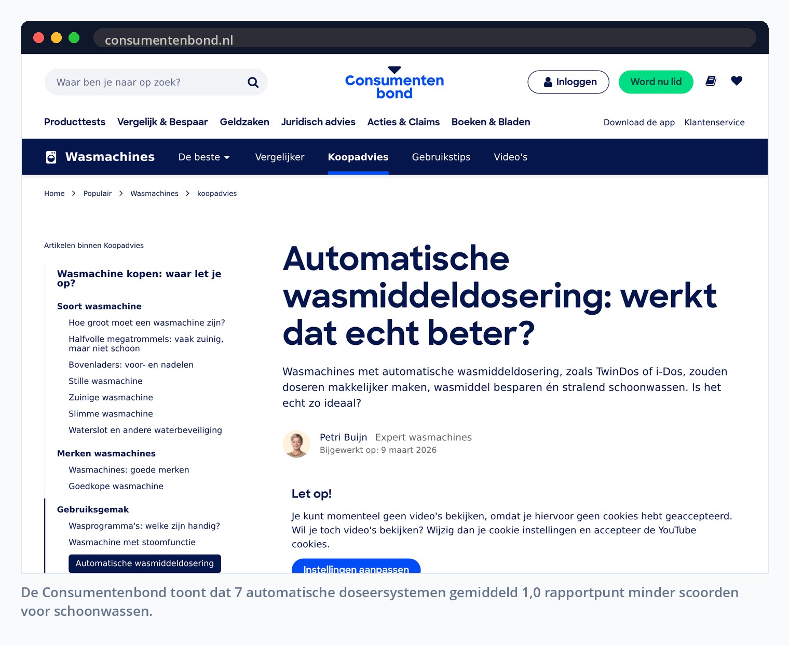The image size is (789, 646).
Task: Open Acties & Claims menu
Action: click(x=403, y=122)
